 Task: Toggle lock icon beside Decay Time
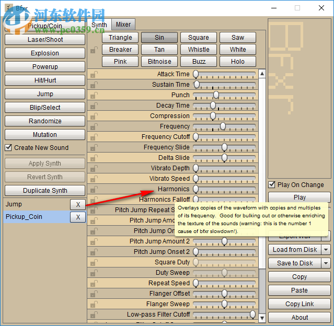(x=94, y=106)
